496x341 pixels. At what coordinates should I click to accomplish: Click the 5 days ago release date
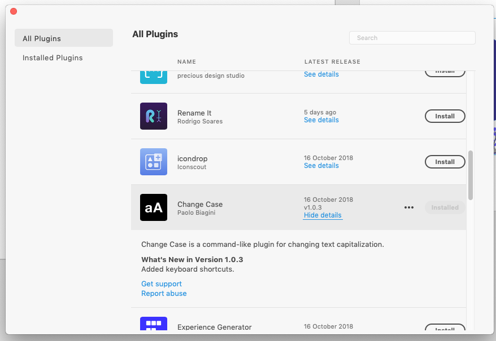tap(320, 112)
